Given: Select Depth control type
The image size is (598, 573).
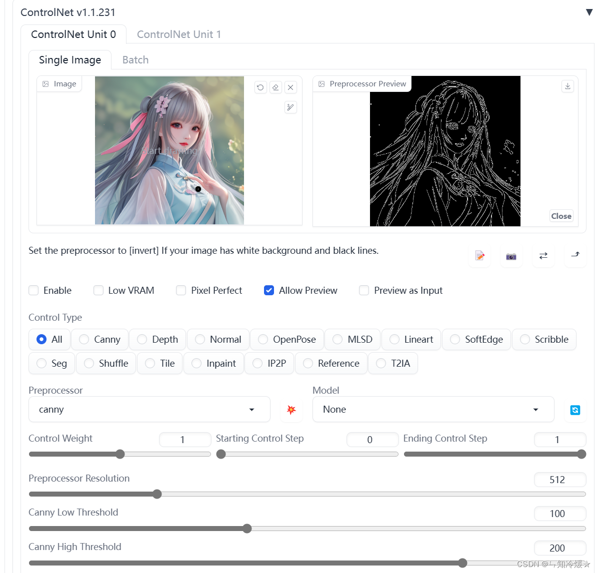Looking at the screenshot, I should [157, 340].
